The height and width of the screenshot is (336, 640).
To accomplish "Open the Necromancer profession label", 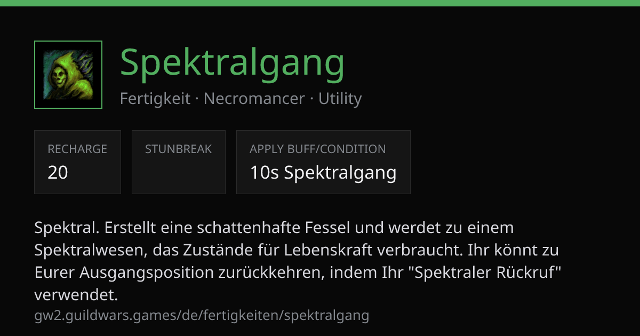I will point(254,99).
